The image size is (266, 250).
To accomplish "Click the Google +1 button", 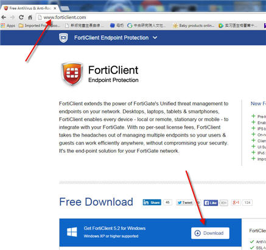I will click(236, 203).
